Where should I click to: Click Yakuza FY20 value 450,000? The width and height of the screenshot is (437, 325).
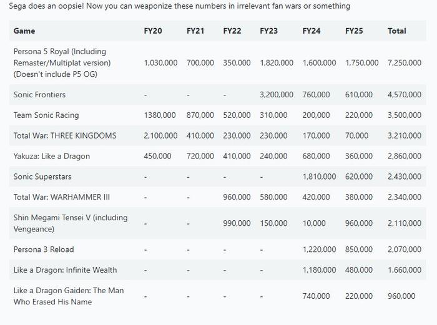[x=157, y=156]
